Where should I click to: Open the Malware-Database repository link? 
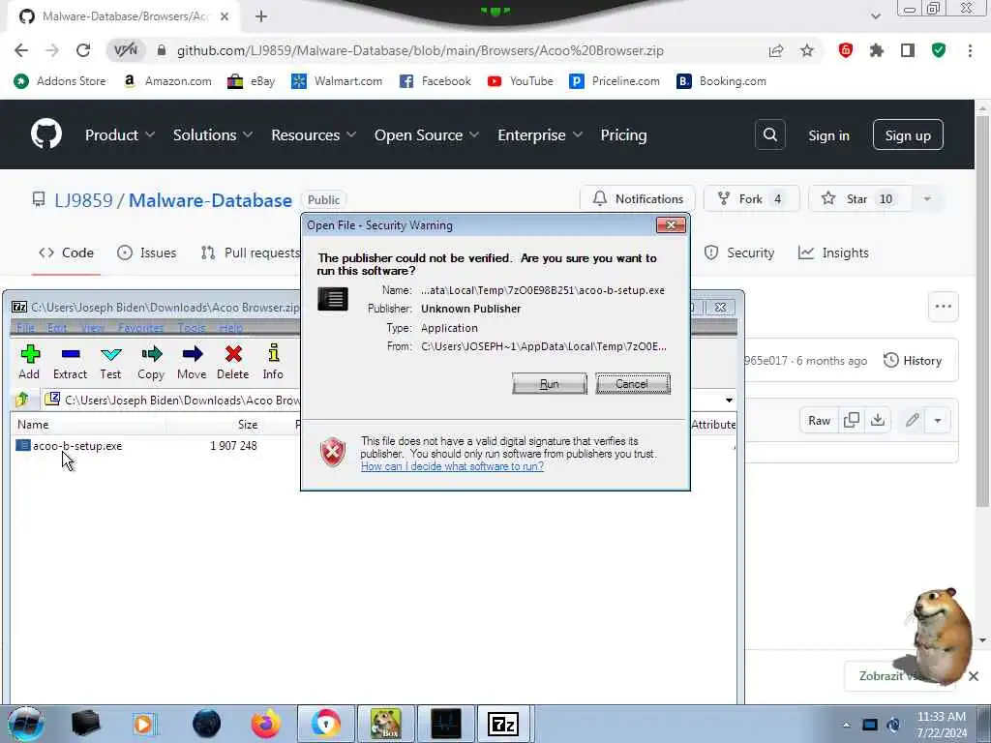(x=210, y=200)
